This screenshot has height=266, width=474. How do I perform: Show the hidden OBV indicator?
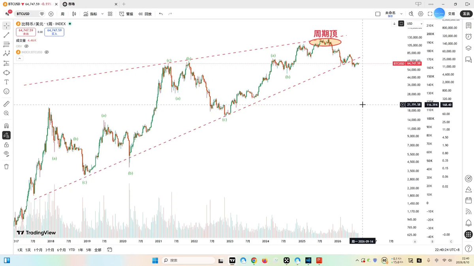click(26, 46)
